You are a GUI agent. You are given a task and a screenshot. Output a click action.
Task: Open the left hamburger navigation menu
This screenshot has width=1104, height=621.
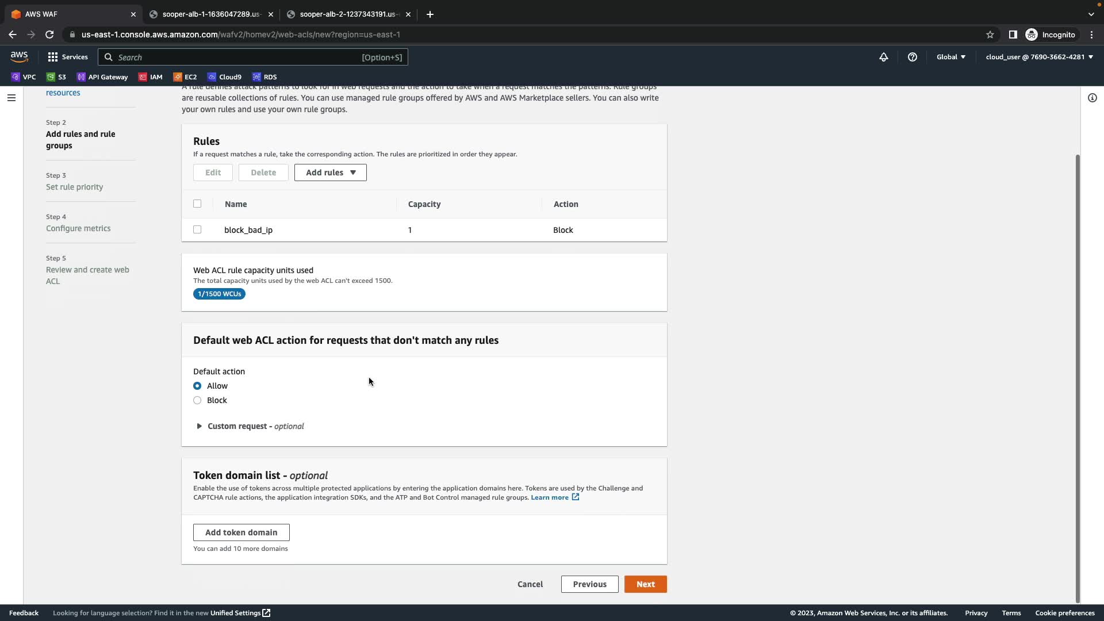11,98
